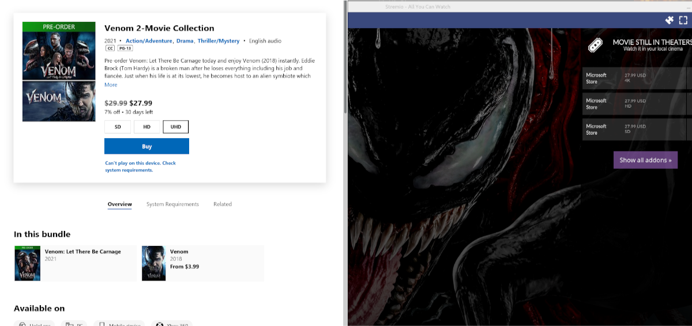
Task: Click the Venom collection main poster image
Action: coord(59,71)
